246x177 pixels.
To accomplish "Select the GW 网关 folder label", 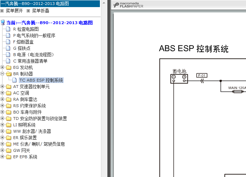I will (x=22, y=150).
